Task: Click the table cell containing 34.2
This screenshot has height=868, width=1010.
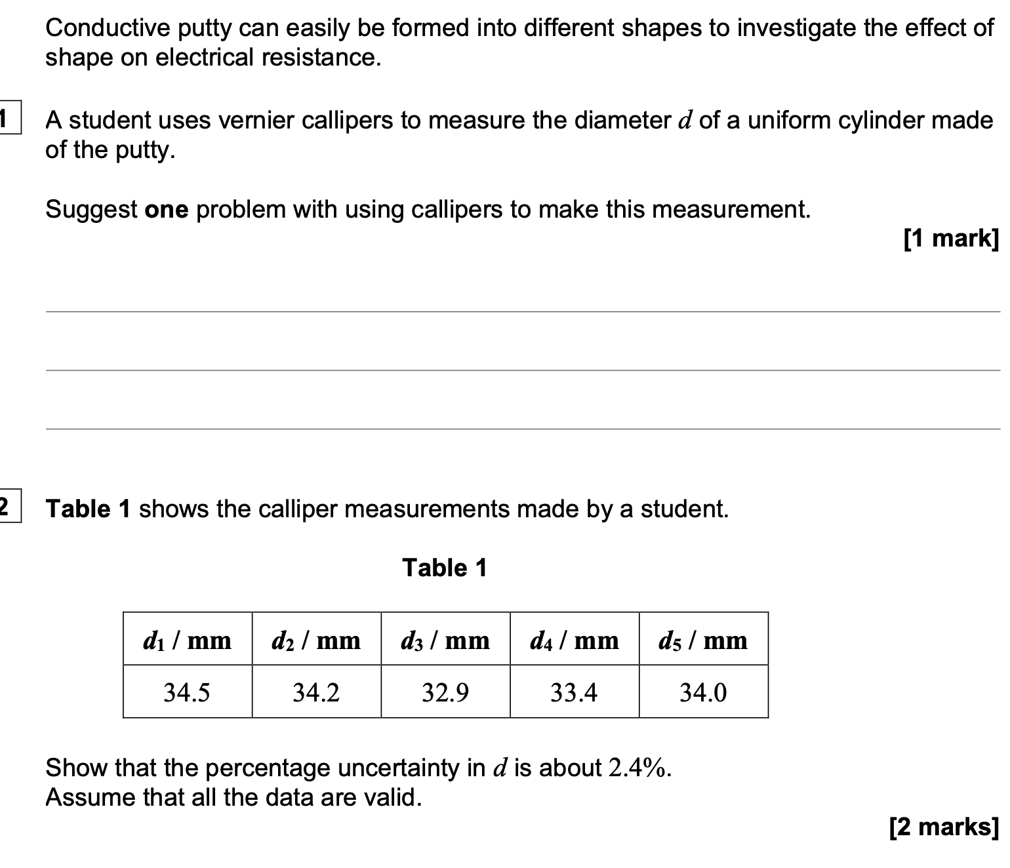Action: pos(316,692)
